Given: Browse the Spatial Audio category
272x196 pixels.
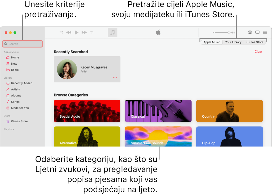Looking at the screenshot, I should pos(87,111).
